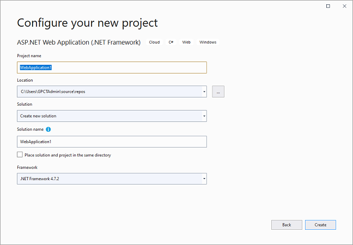
Task: Maximize the dialog window
Action: click(x=328, y=6)
